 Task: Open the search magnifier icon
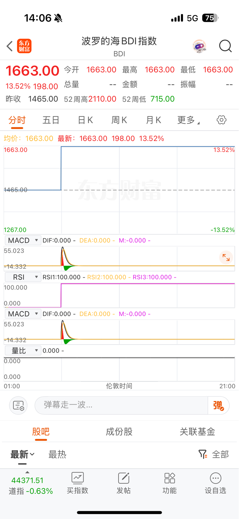225,46
